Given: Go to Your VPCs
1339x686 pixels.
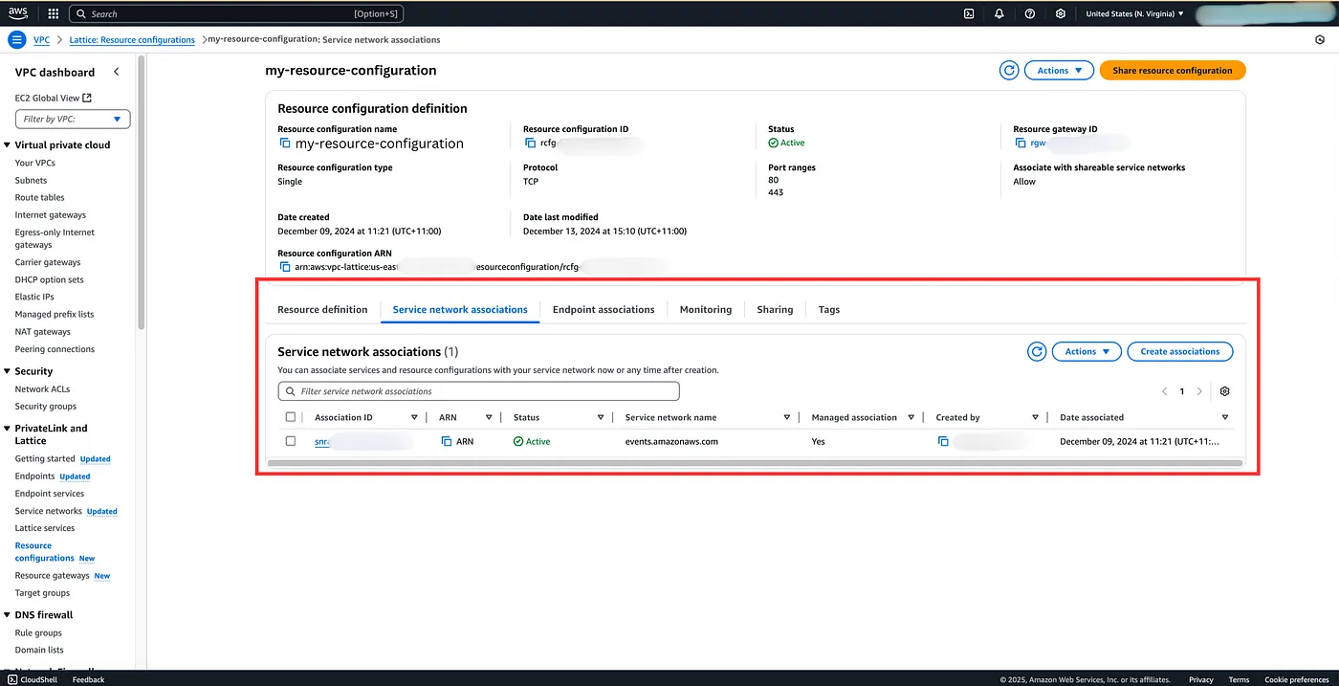Looking at the screenshot, I should click(35, 163).
